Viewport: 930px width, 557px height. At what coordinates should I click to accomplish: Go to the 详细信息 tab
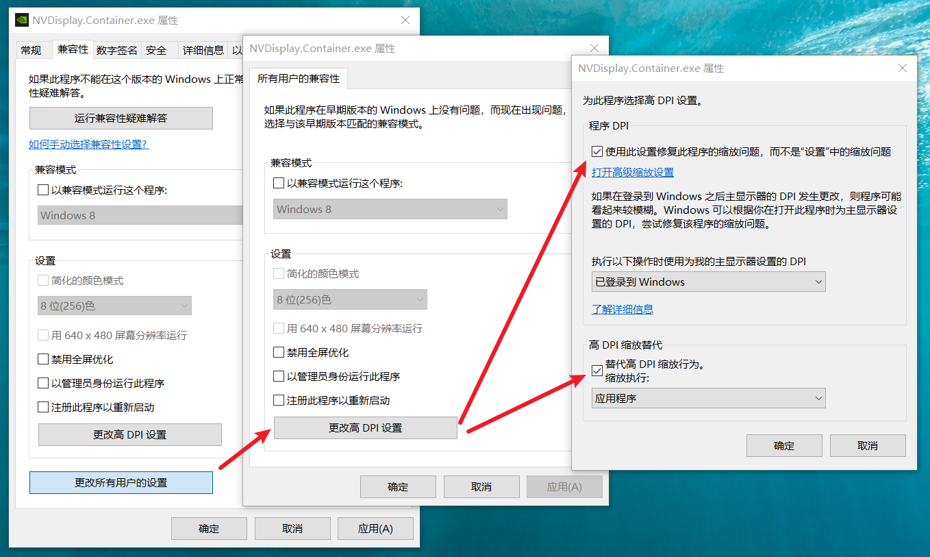pos(203,50)
